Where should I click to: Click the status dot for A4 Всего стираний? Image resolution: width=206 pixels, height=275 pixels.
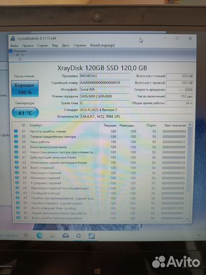(x=17, y=168)
